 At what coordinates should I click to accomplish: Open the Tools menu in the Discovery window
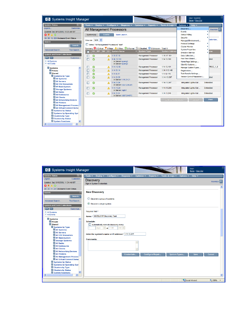click(89, 176)
